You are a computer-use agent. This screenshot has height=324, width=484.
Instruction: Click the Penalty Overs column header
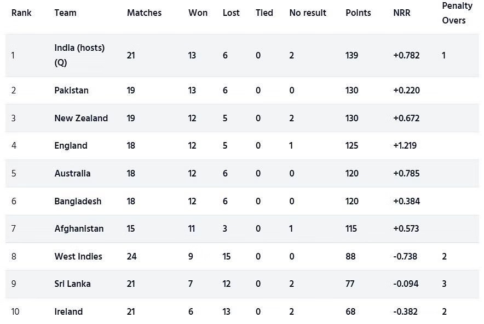[x=457, y=13]
